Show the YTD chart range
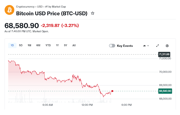This screenshot has height=115, width=180. coord(48,45)
